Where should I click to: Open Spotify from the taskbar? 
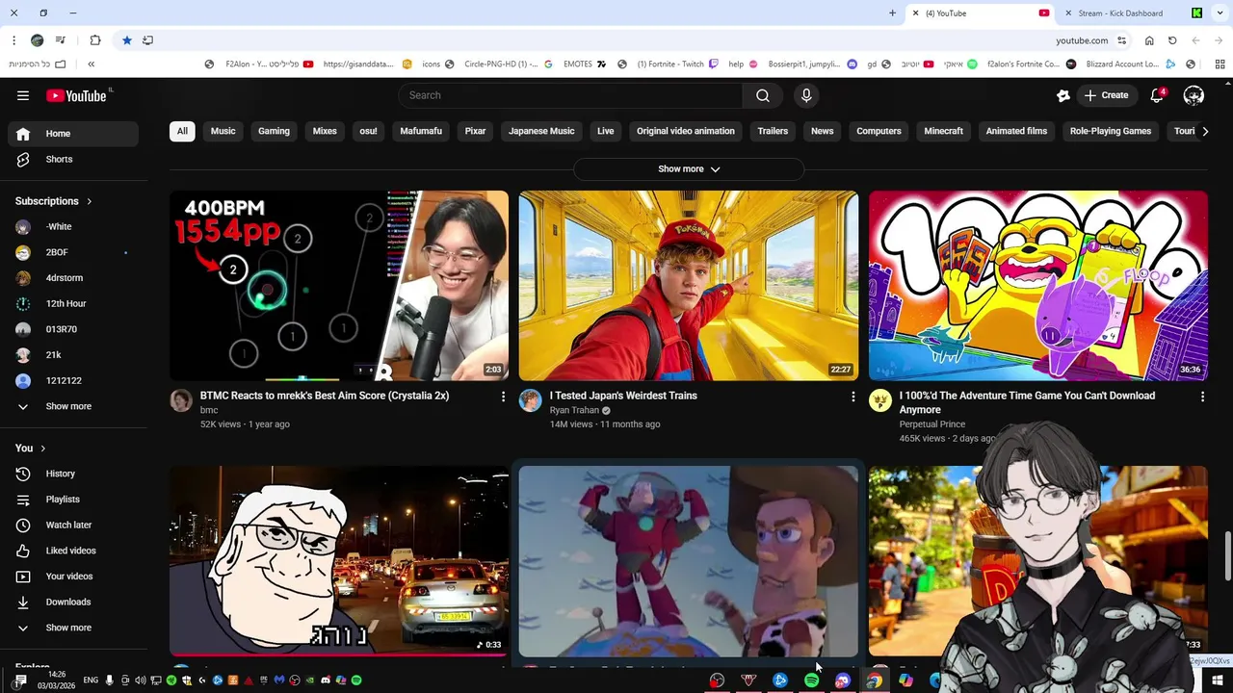[811, 680]
